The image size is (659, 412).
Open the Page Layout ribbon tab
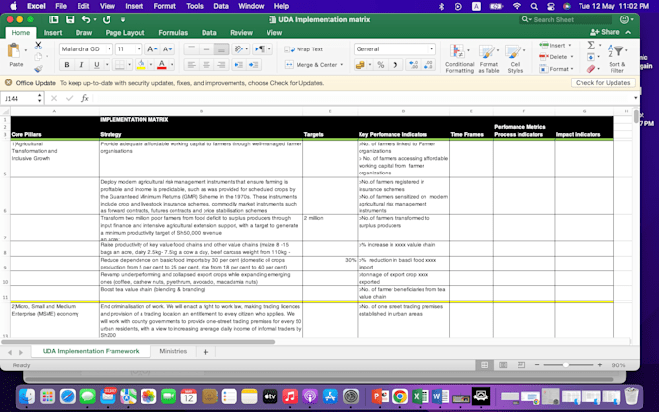click(125, 32)
